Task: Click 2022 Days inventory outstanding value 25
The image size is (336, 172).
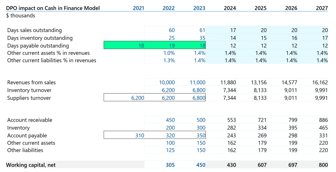Action: pyautogui.click(x=170, y=38)
